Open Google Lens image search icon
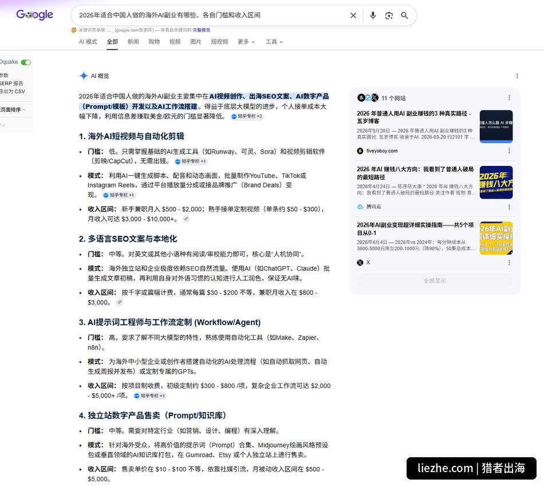 click(389, 15)
